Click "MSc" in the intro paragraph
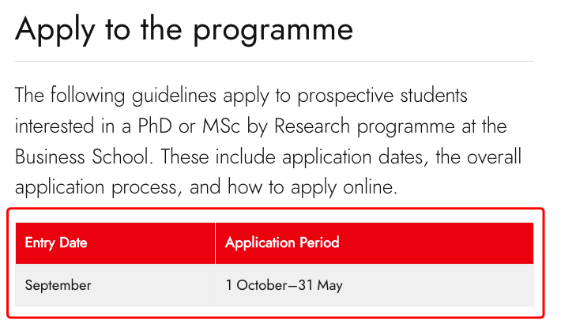The image size is (561, 327). tap(297, 126)
